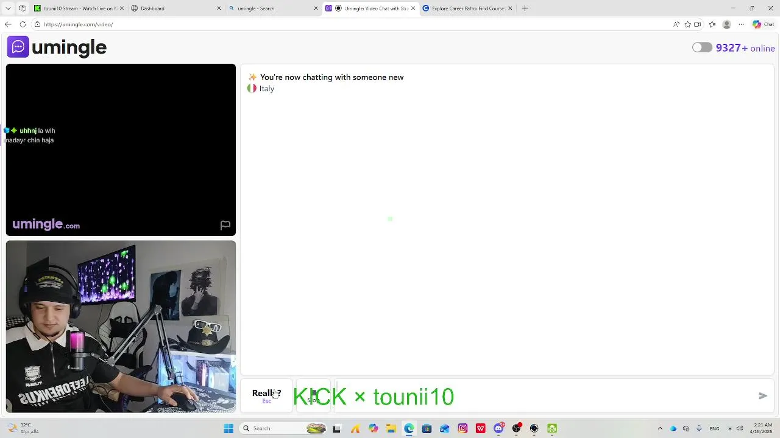Screen dimensions: 780x438
Task: Click the camera permission icon in address bar
Action: [x=698, y=24]
